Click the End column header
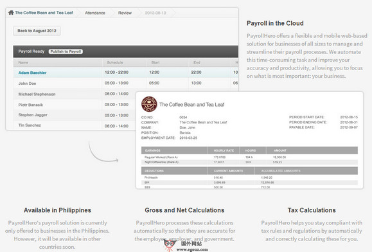The width and height of the screenshot is (372, 252). (x=197, y=62)
